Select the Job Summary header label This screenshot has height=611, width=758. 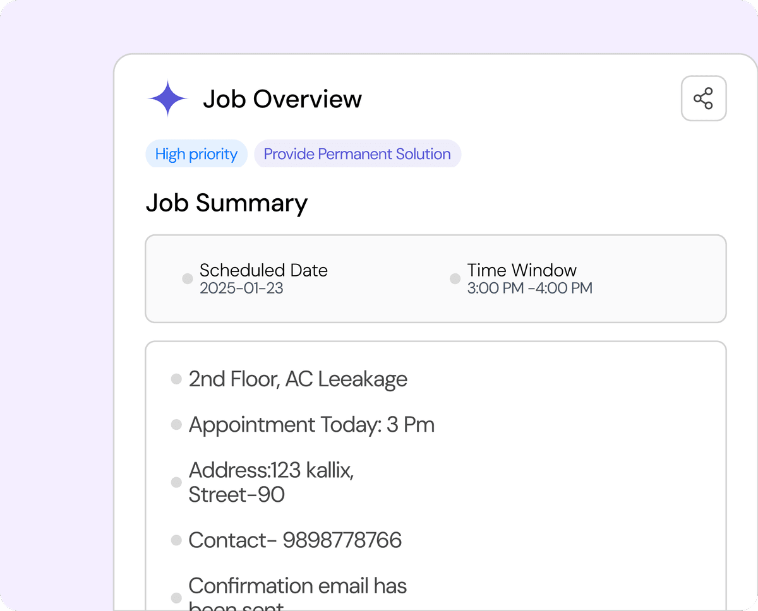coord(227,203)
